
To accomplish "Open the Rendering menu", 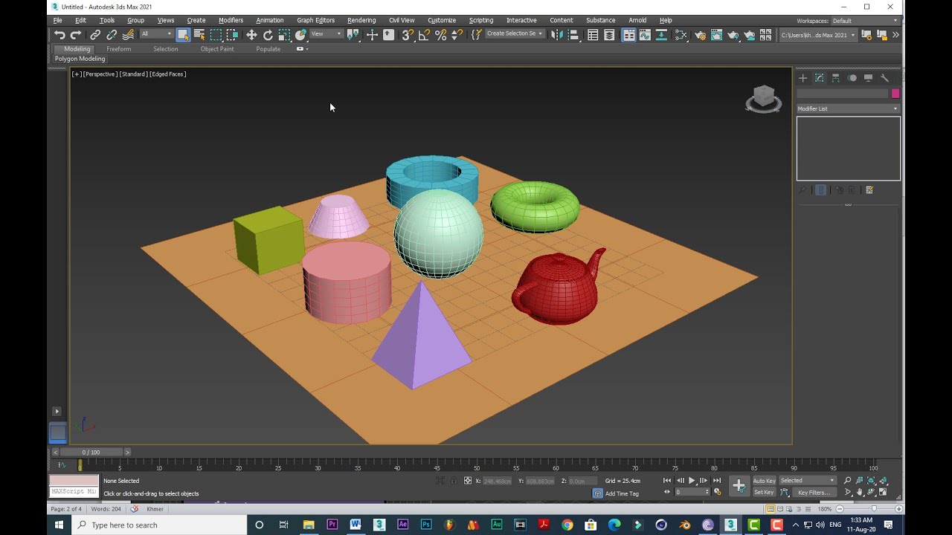I will click(361, 20).
